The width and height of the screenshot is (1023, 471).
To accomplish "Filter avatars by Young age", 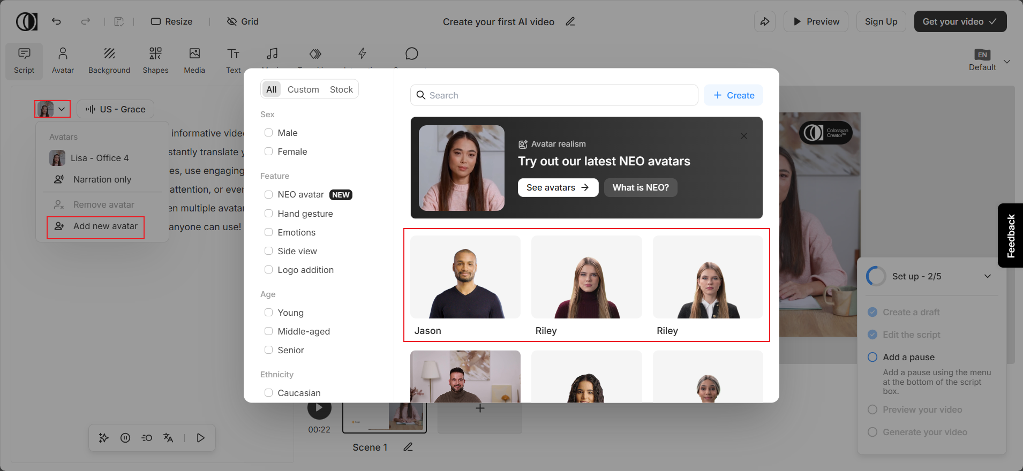I will tap(268, 313).
